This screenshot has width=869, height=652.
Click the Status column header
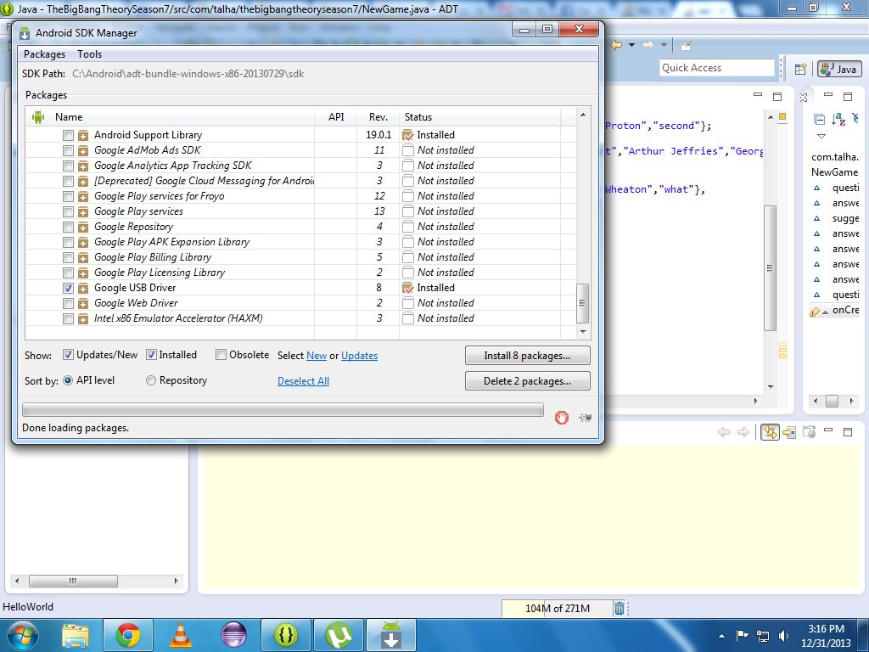click(x=480, y=117)
